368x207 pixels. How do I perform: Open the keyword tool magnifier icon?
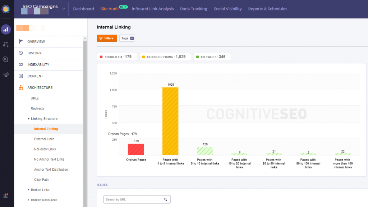(x=6, y=59)
